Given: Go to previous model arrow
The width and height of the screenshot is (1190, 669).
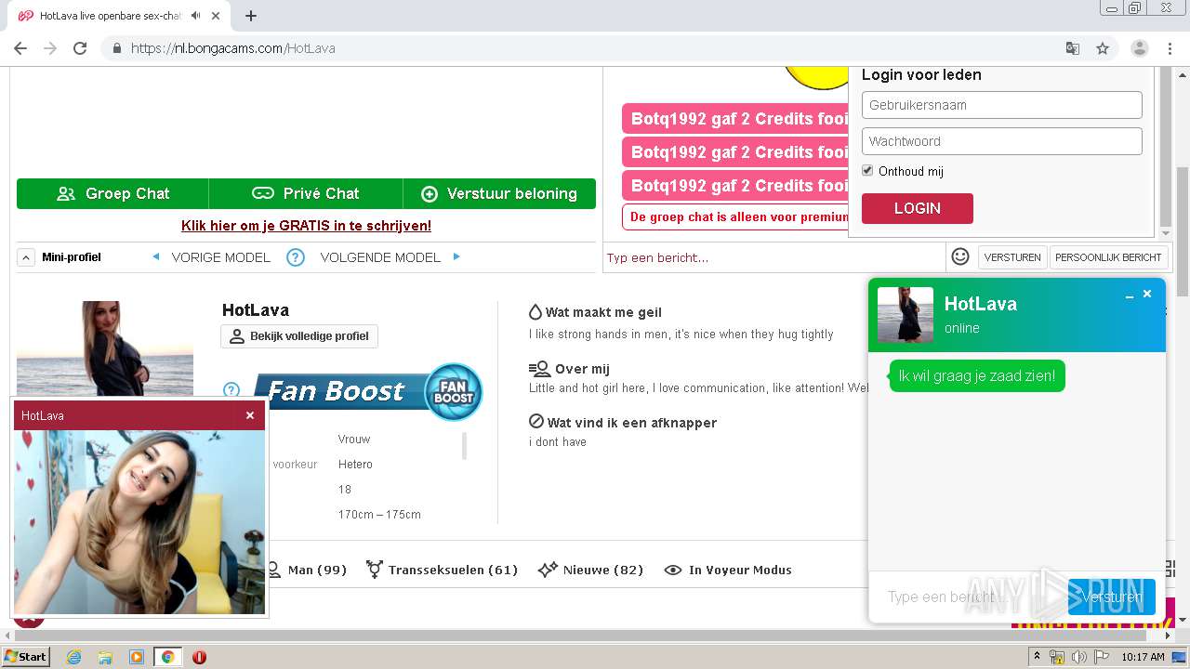Looking at the screenshot, I should click(155, 256).
